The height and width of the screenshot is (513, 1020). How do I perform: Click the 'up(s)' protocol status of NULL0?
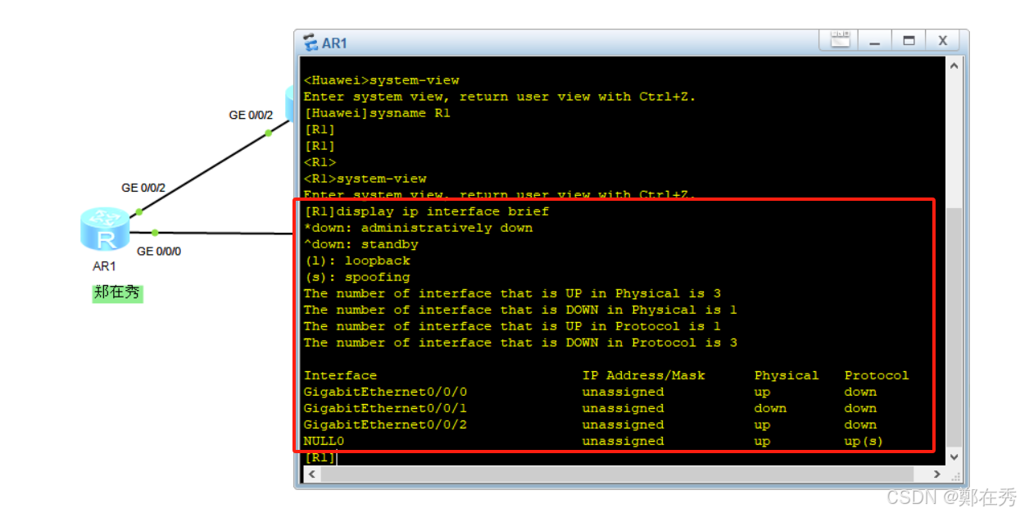[x=864, y=441]
